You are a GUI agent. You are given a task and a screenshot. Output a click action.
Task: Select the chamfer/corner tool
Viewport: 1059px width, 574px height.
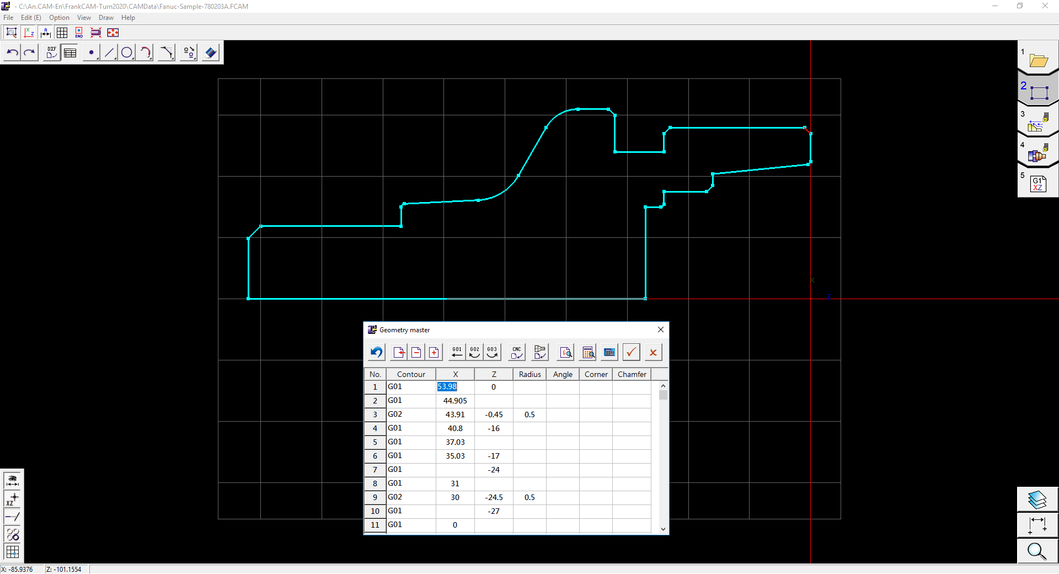pyautogui.click(x=167, y=52)
